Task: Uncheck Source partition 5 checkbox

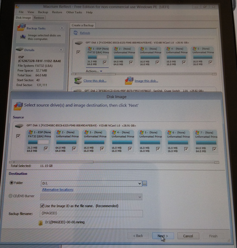Action: tap(158, 149)
